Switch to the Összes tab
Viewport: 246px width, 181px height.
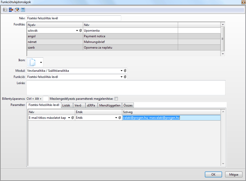[128, 105]
